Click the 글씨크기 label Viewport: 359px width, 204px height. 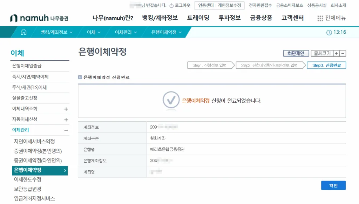click(x=322, y=53)
